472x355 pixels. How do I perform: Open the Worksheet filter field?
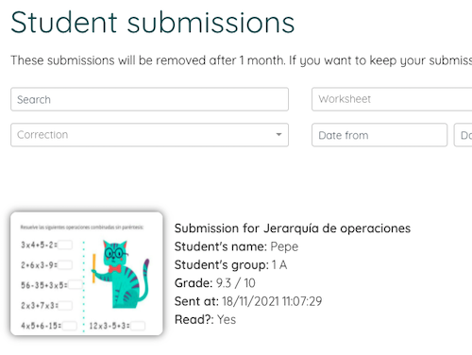tap(392, 99)
